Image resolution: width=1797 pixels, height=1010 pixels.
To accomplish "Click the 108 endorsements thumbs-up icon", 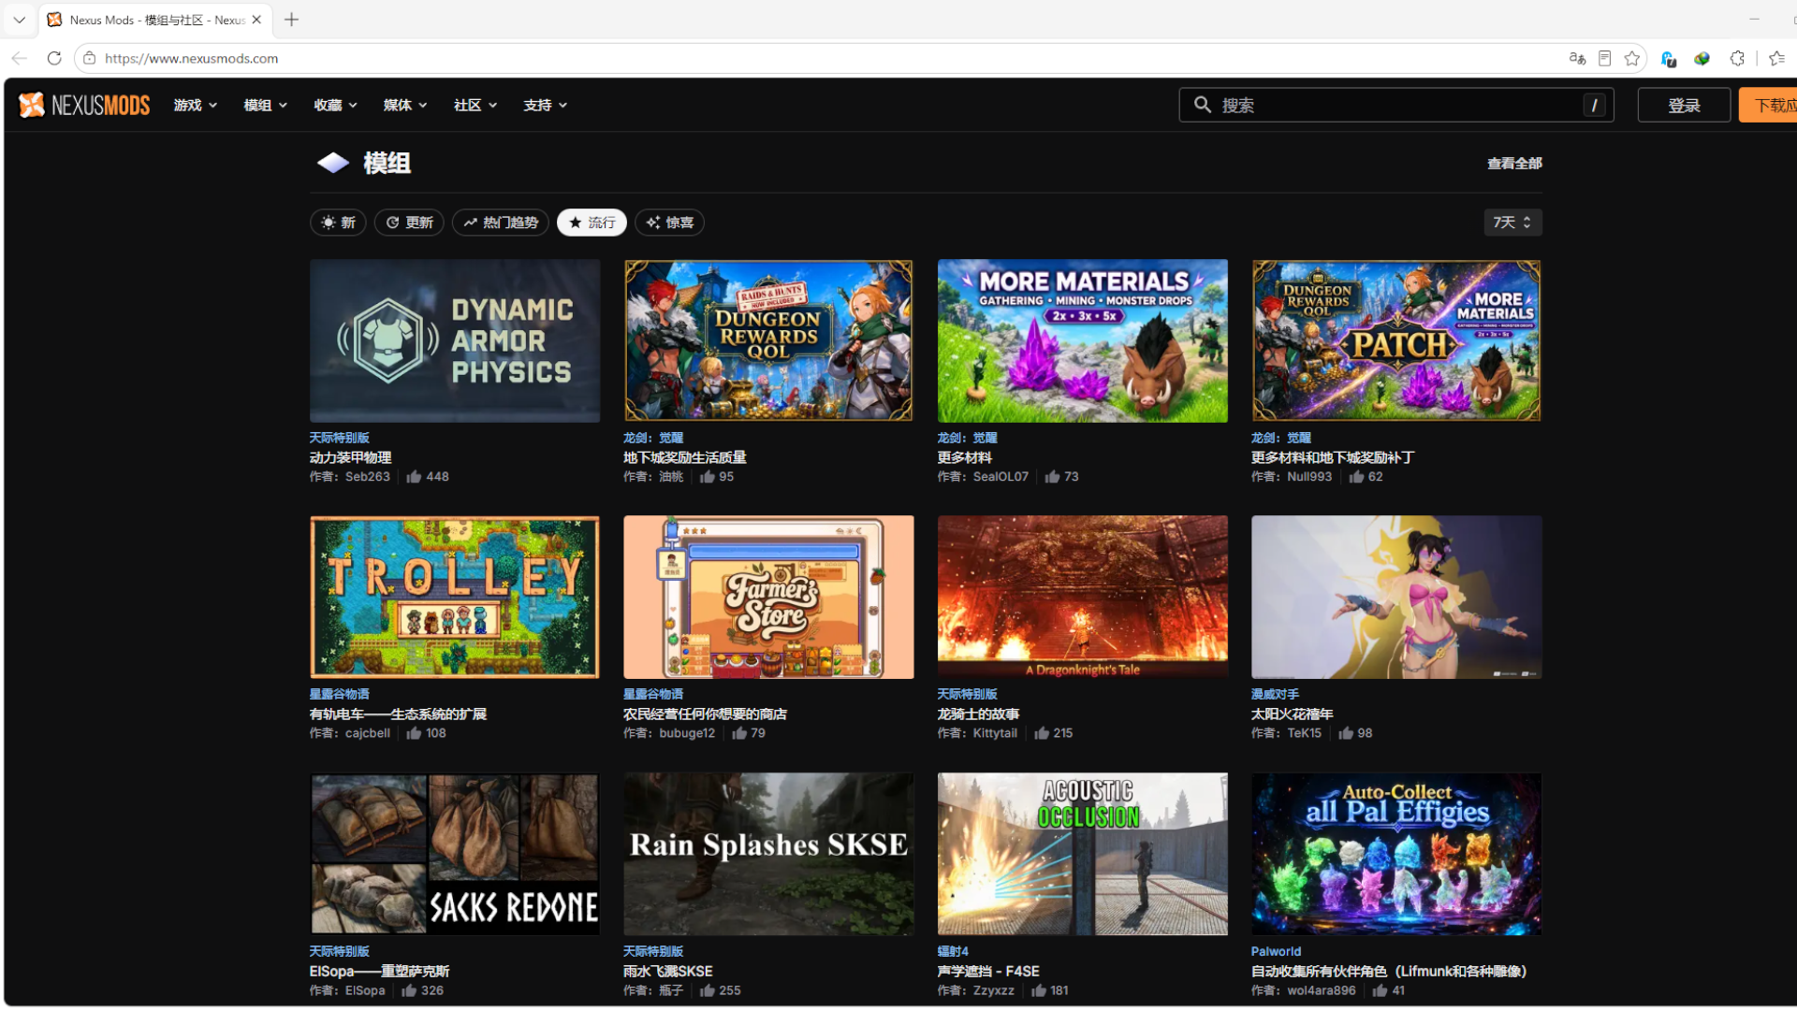I will pyautogui.click(x=414, y=733).
